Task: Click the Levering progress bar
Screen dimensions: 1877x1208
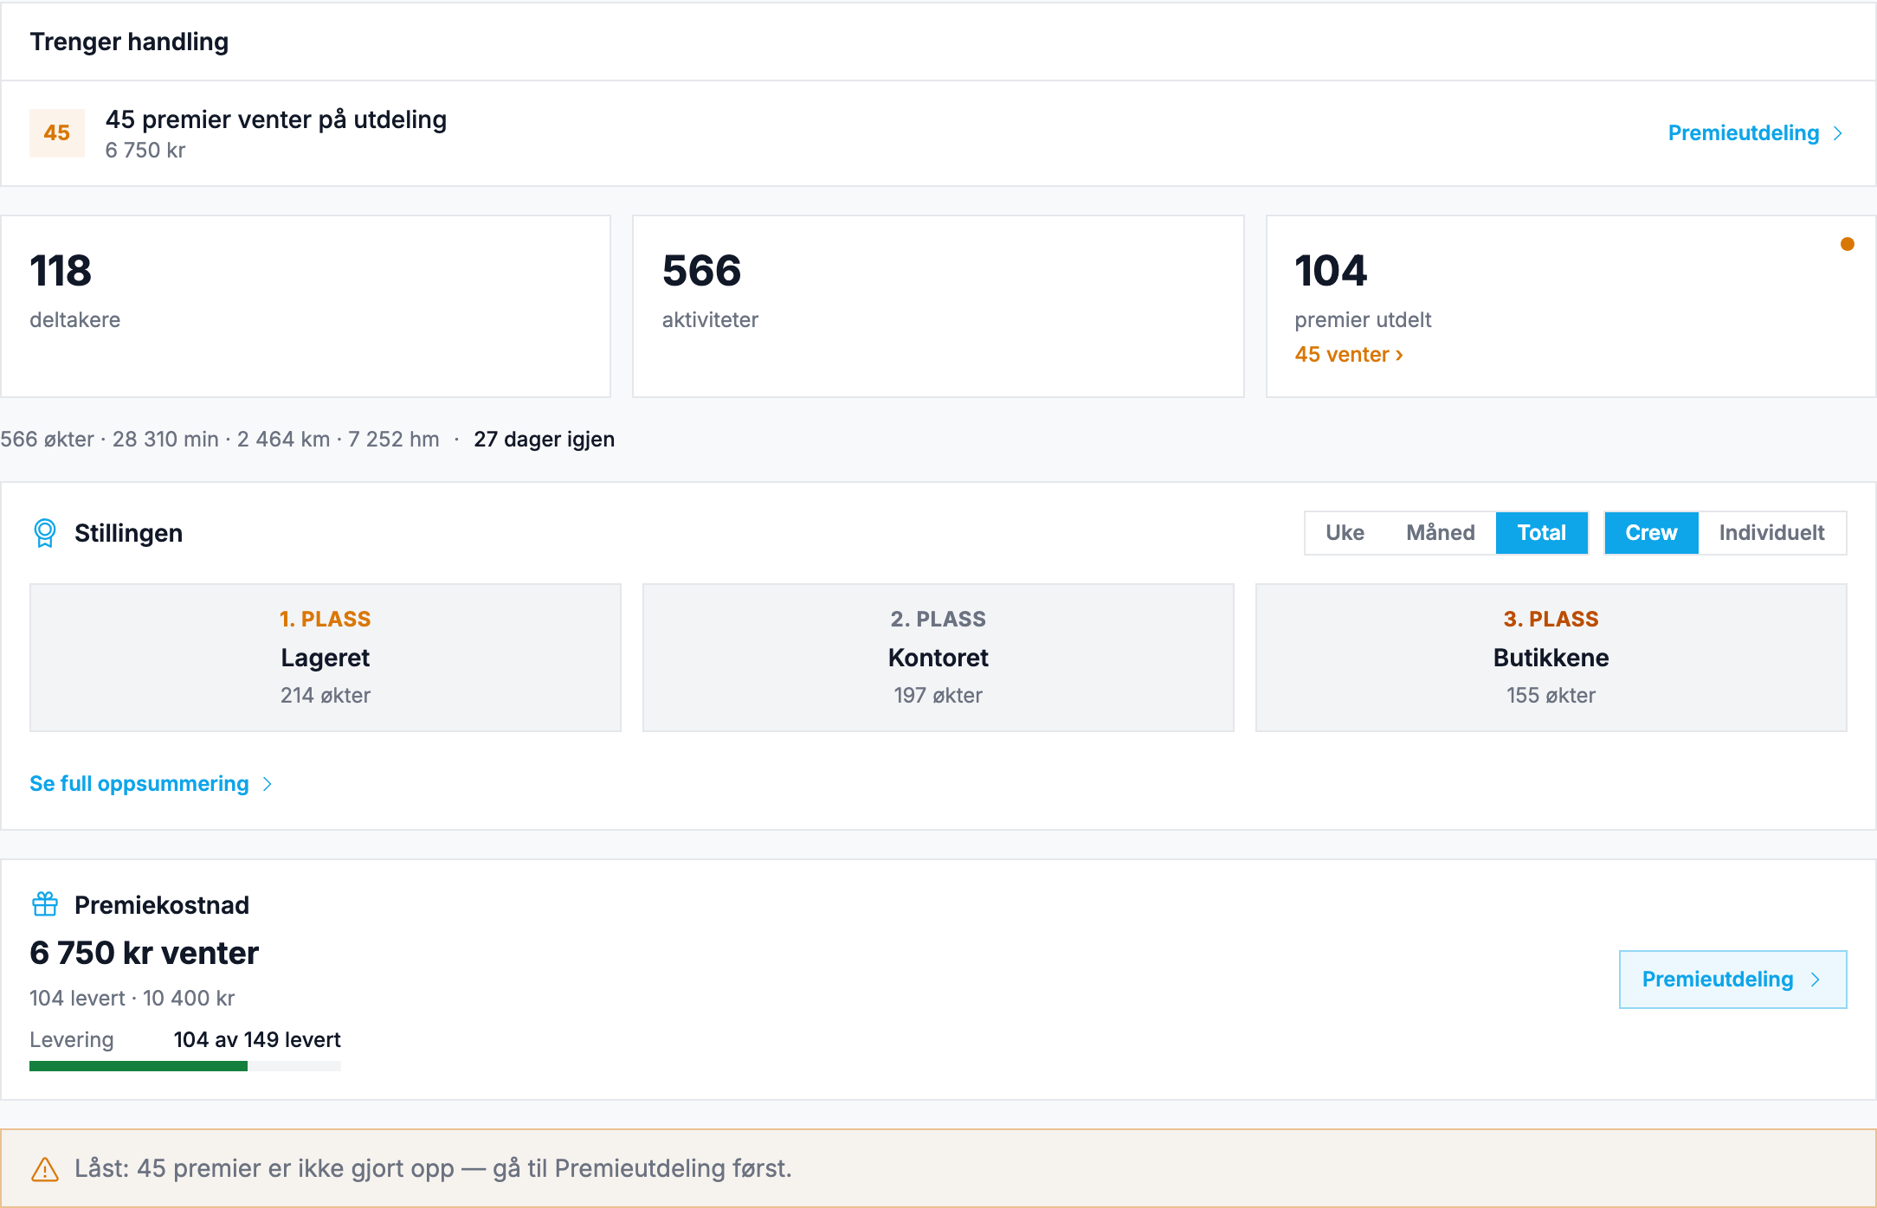Action: coord(185,1066)
